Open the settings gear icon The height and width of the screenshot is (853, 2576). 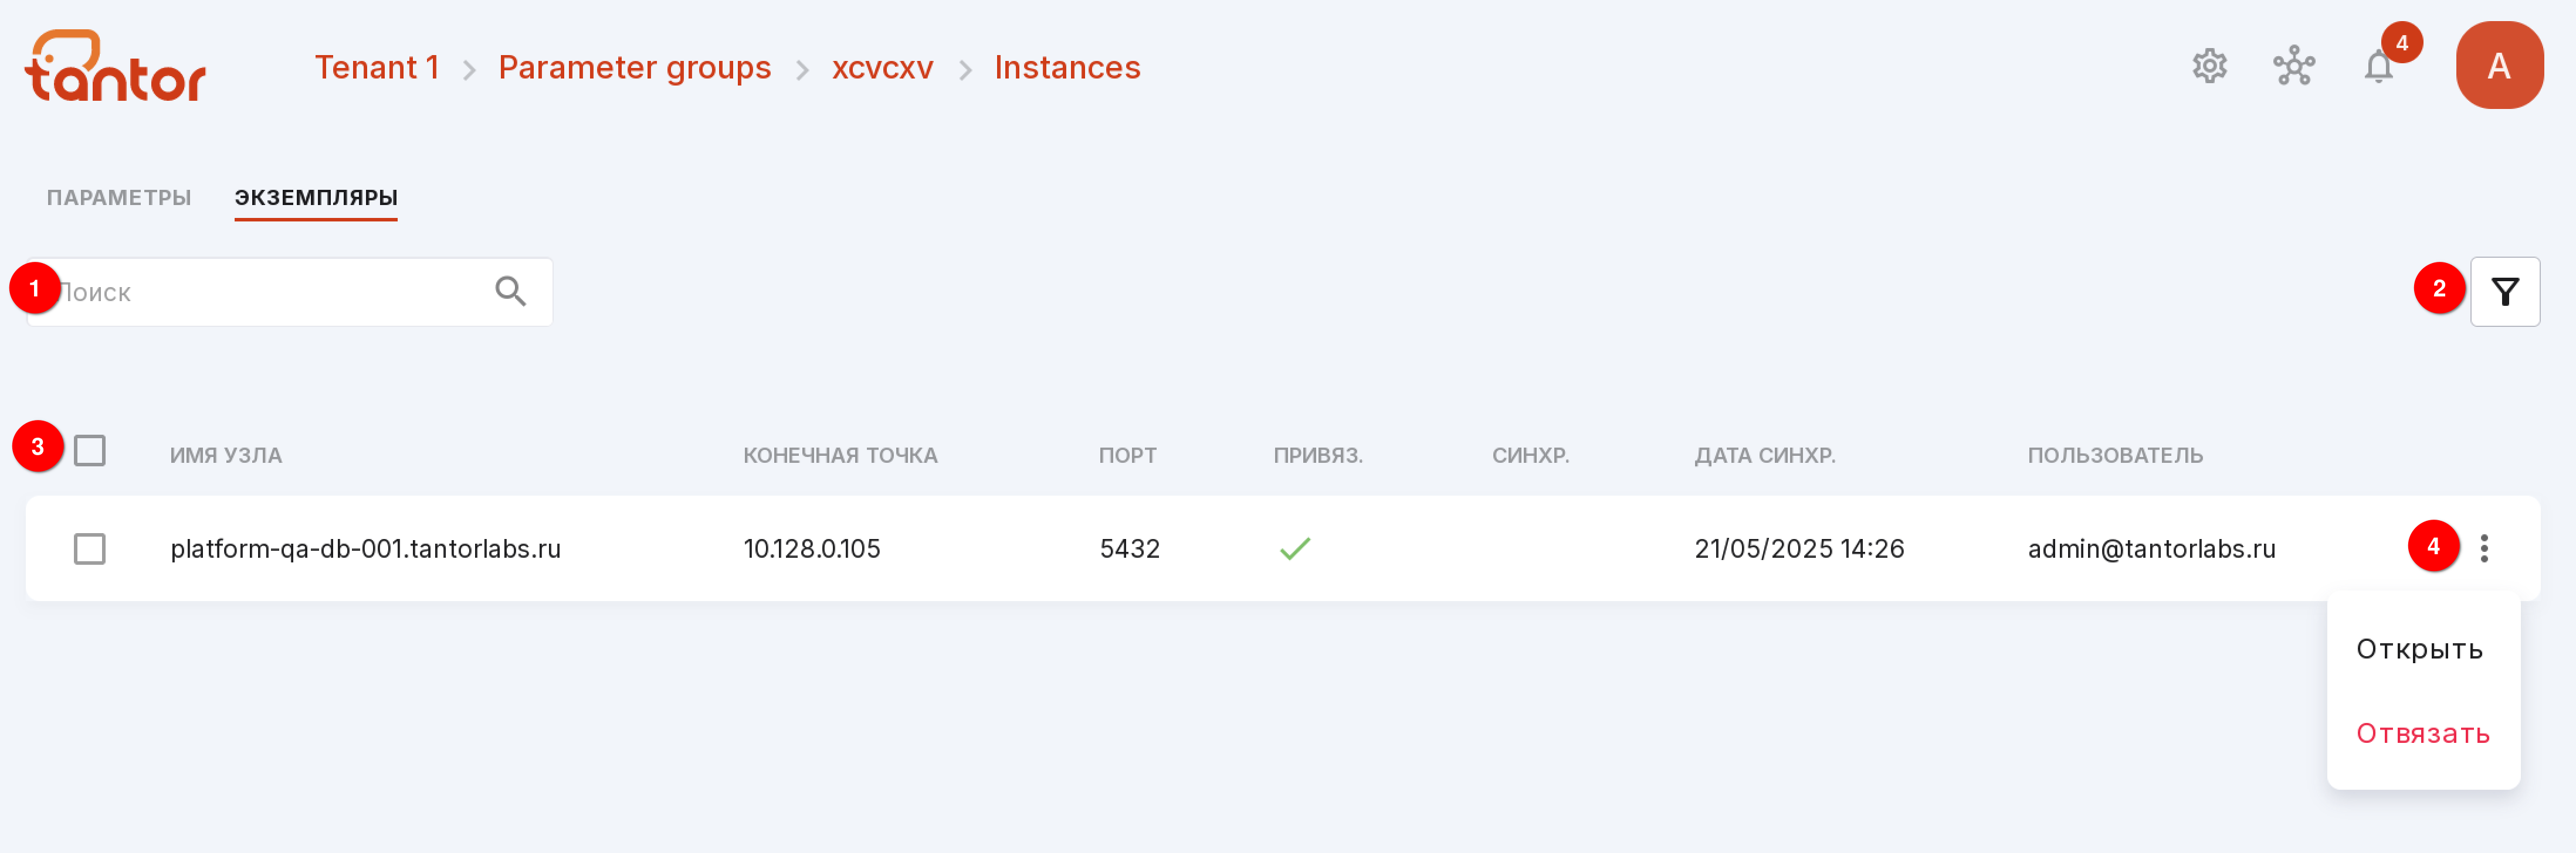coord(2209,66)
